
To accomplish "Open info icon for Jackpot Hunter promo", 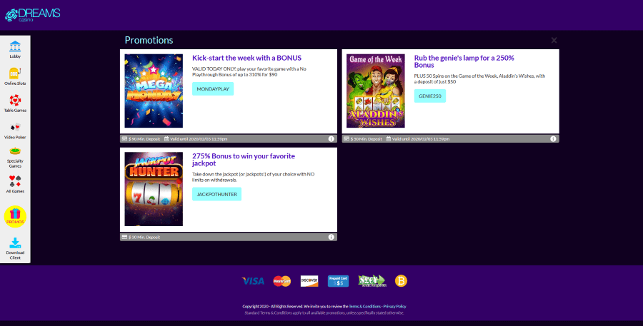I will tap(331, 237).
